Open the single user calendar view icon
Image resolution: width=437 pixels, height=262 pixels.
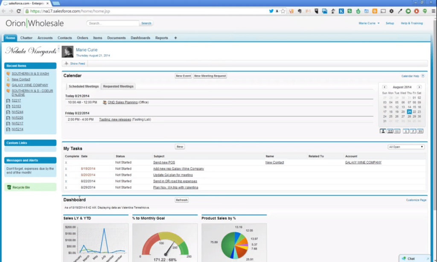click(x=383, y=131)
